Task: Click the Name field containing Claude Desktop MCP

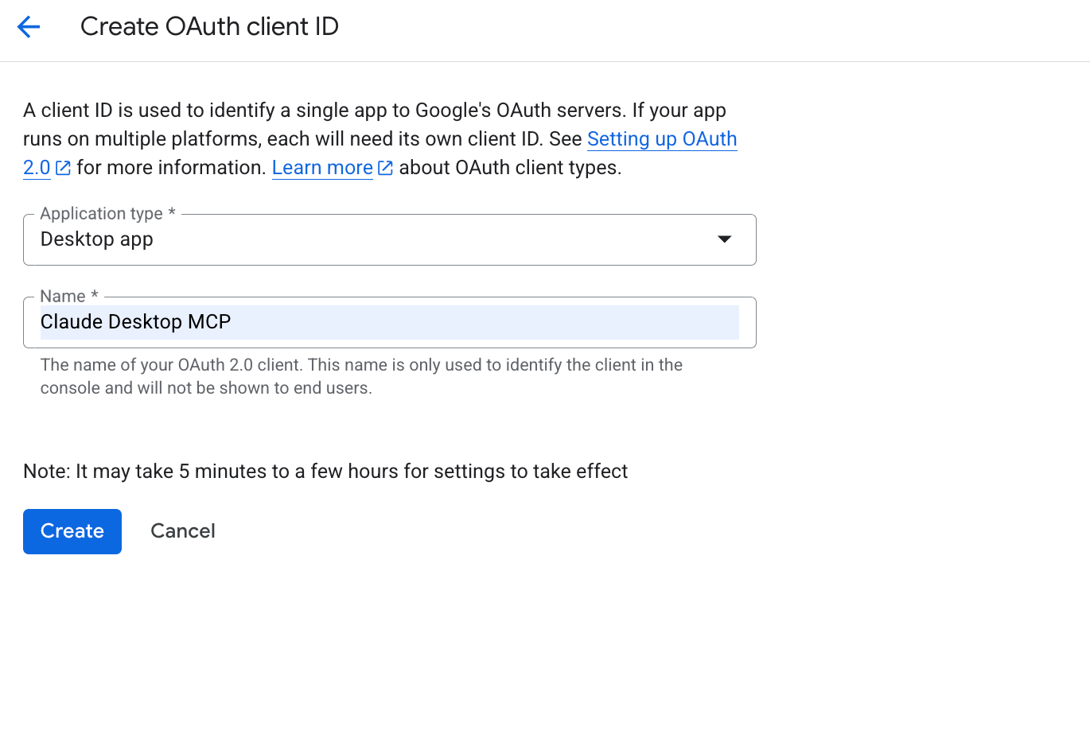Action: 390,322
